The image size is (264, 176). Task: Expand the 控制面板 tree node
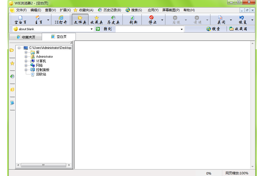pos(26,70)
